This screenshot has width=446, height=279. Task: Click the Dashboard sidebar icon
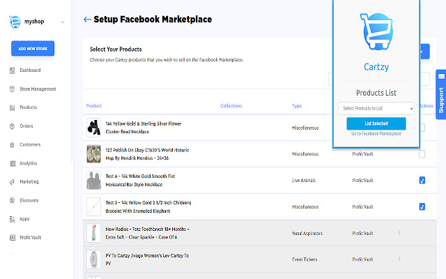click(x=13, y=70)
